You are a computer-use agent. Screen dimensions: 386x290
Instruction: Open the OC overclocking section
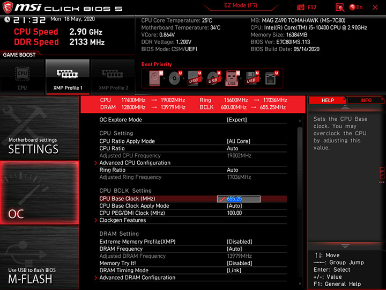point(39,193)
